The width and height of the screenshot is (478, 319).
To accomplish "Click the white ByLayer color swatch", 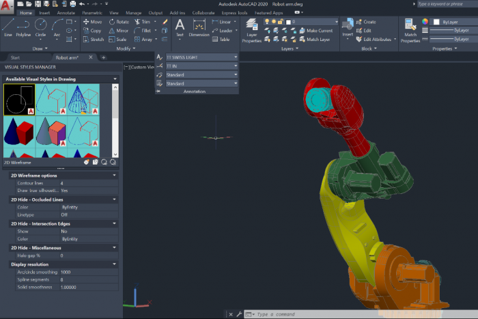I will (436, 22).
